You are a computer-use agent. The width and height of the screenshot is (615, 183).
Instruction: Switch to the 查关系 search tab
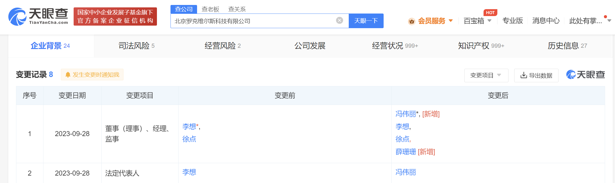point(237,9)
